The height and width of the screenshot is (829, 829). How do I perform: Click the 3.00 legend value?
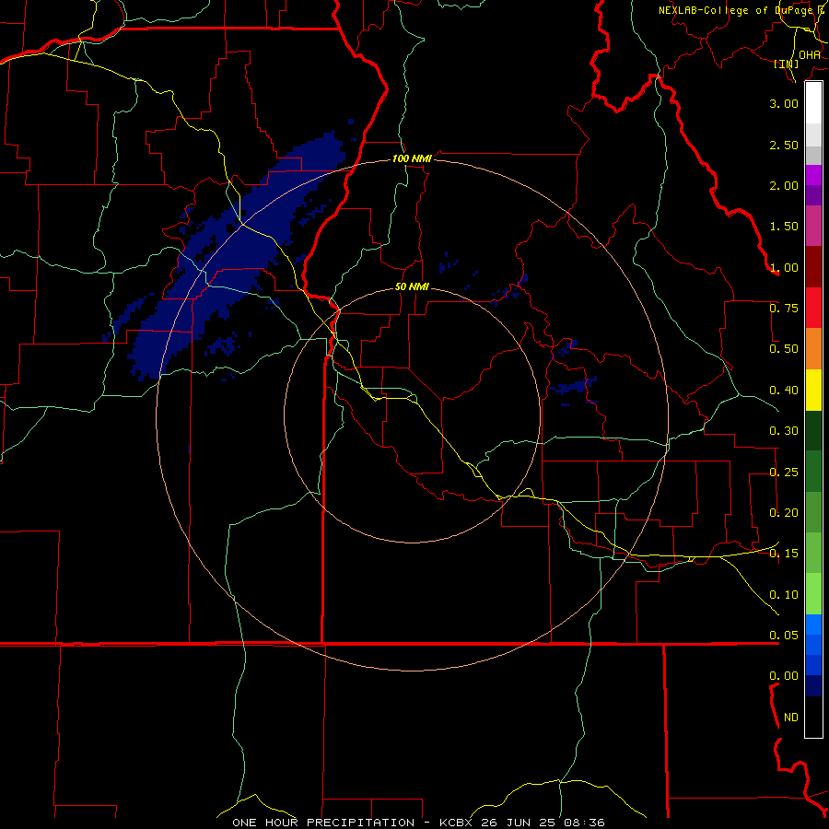(784, 103)
